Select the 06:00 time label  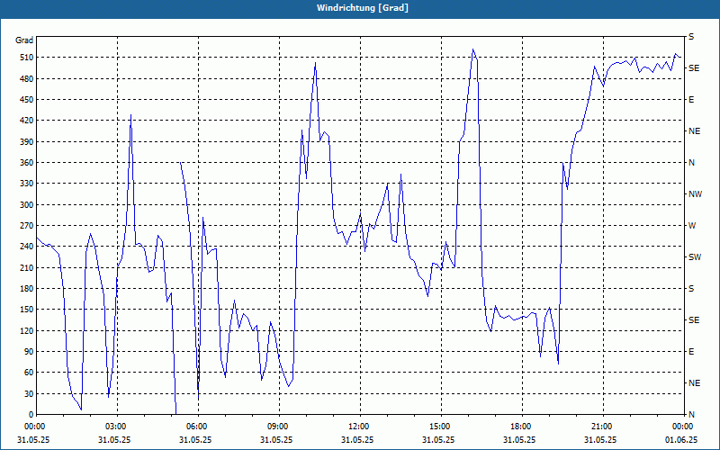pos(198,427)
